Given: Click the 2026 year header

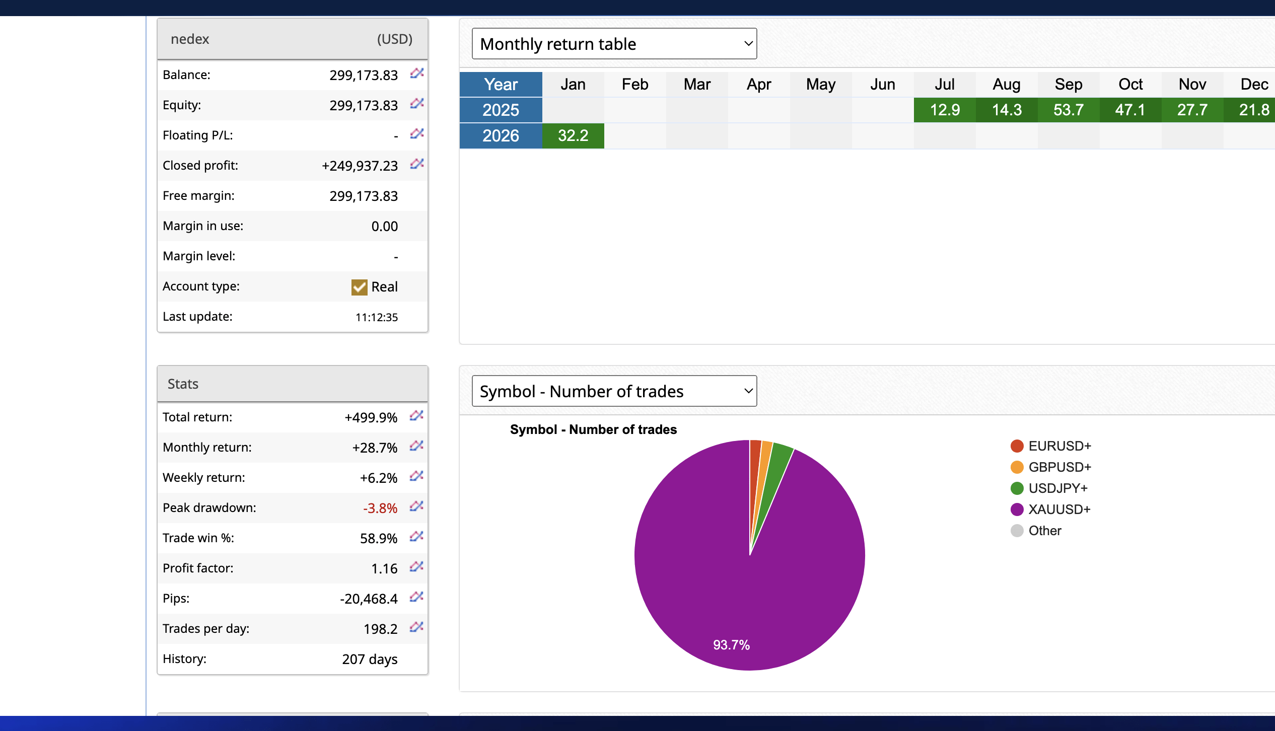Looking at the screenshot, I should (501, 135).
